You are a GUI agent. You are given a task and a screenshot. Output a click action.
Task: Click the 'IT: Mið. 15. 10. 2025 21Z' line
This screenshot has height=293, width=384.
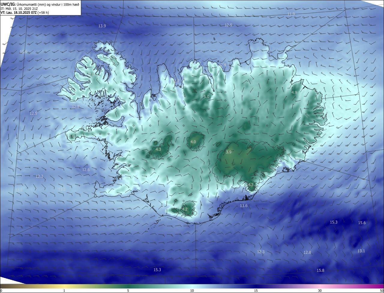(19, 9)
